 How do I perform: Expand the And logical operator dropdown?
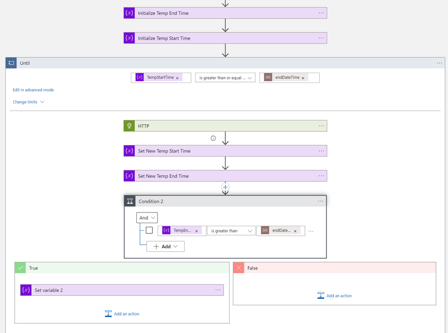(147, 218)
